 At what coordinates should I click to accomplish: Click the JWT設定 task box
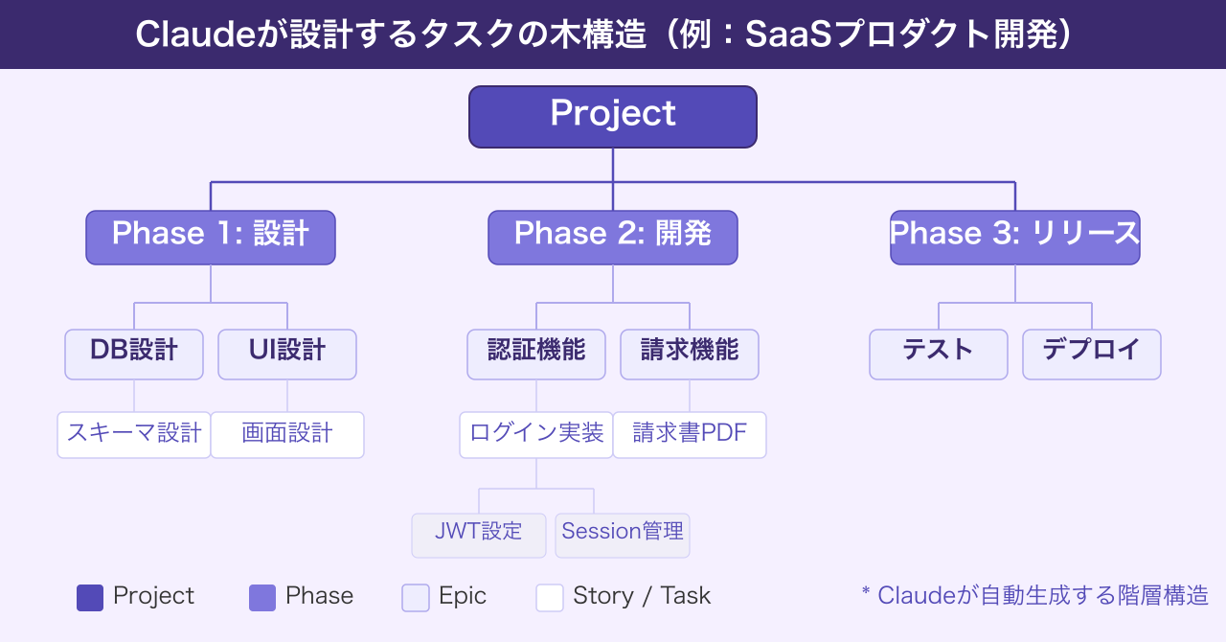pos(479,535)
